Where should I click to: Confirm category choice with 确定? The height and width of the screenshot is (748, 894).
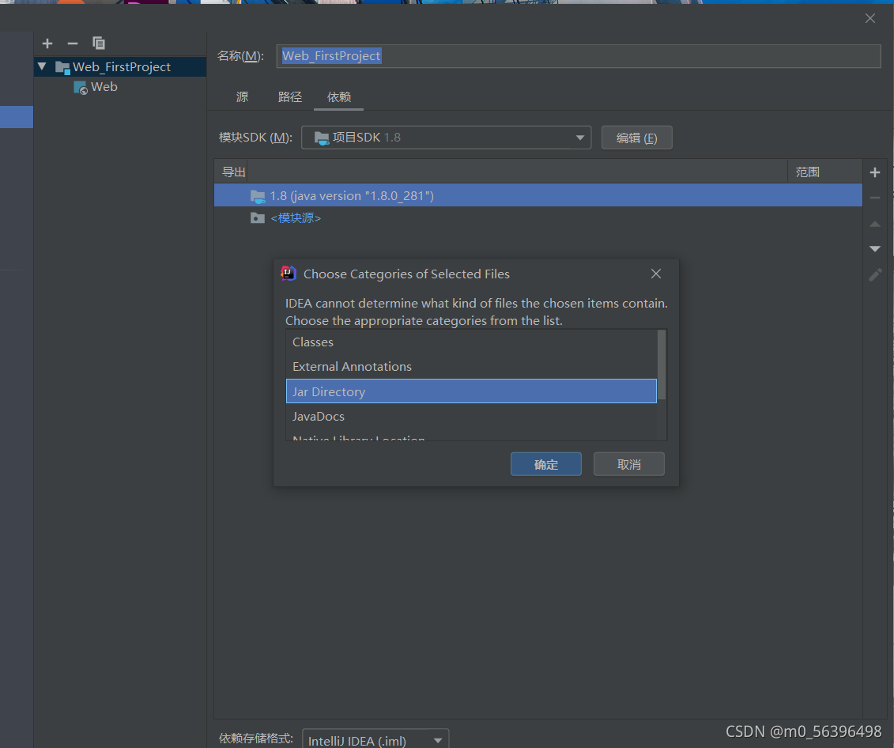545,464
